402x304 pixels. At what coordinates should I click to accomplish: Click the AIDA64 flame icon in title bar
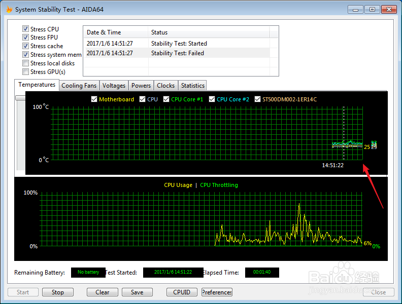8,9
